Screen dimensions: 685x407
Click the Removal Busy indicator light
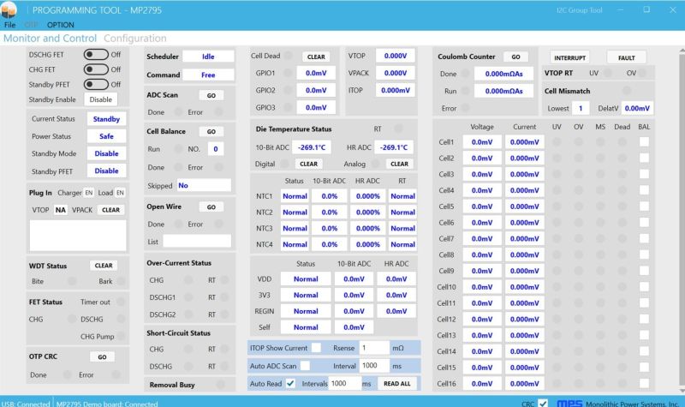(221, 385)
